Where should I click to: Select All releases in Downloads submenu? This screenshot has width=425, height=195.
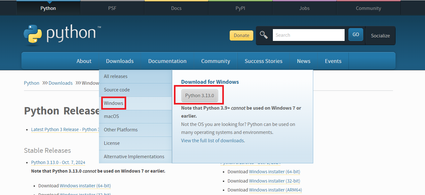[135, 76]
